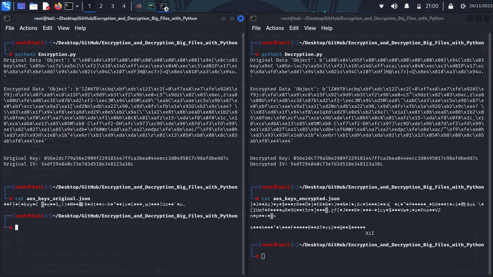Image resolution: width=493 pixels, height=277 pixels.
Task: Switch to workspace 2
Action: click(101, 6)
